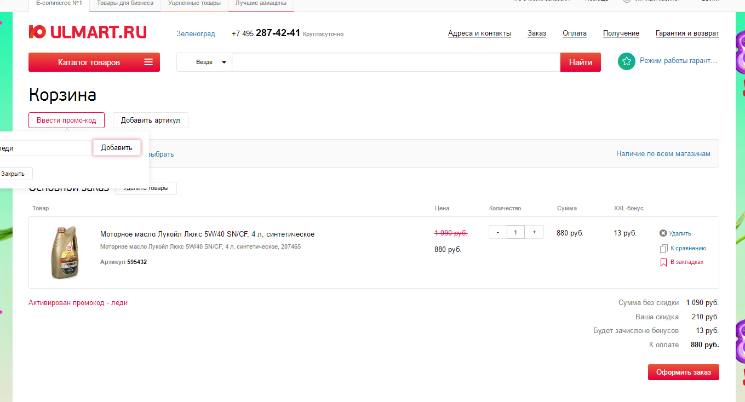
Task: Open the Зеленоград city selector link
Action: click(x=196, y=34)
